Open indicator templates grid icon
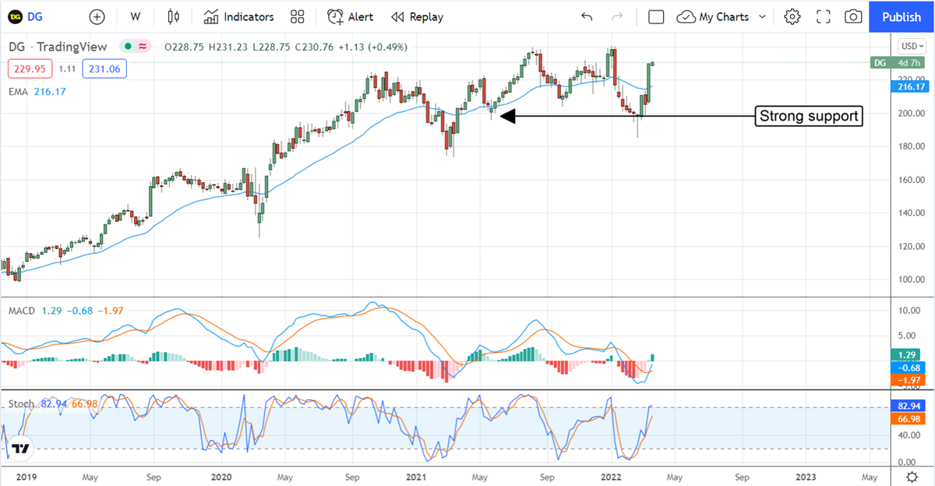The height and width of the screenshot is (486, 935). pos(297,16)
